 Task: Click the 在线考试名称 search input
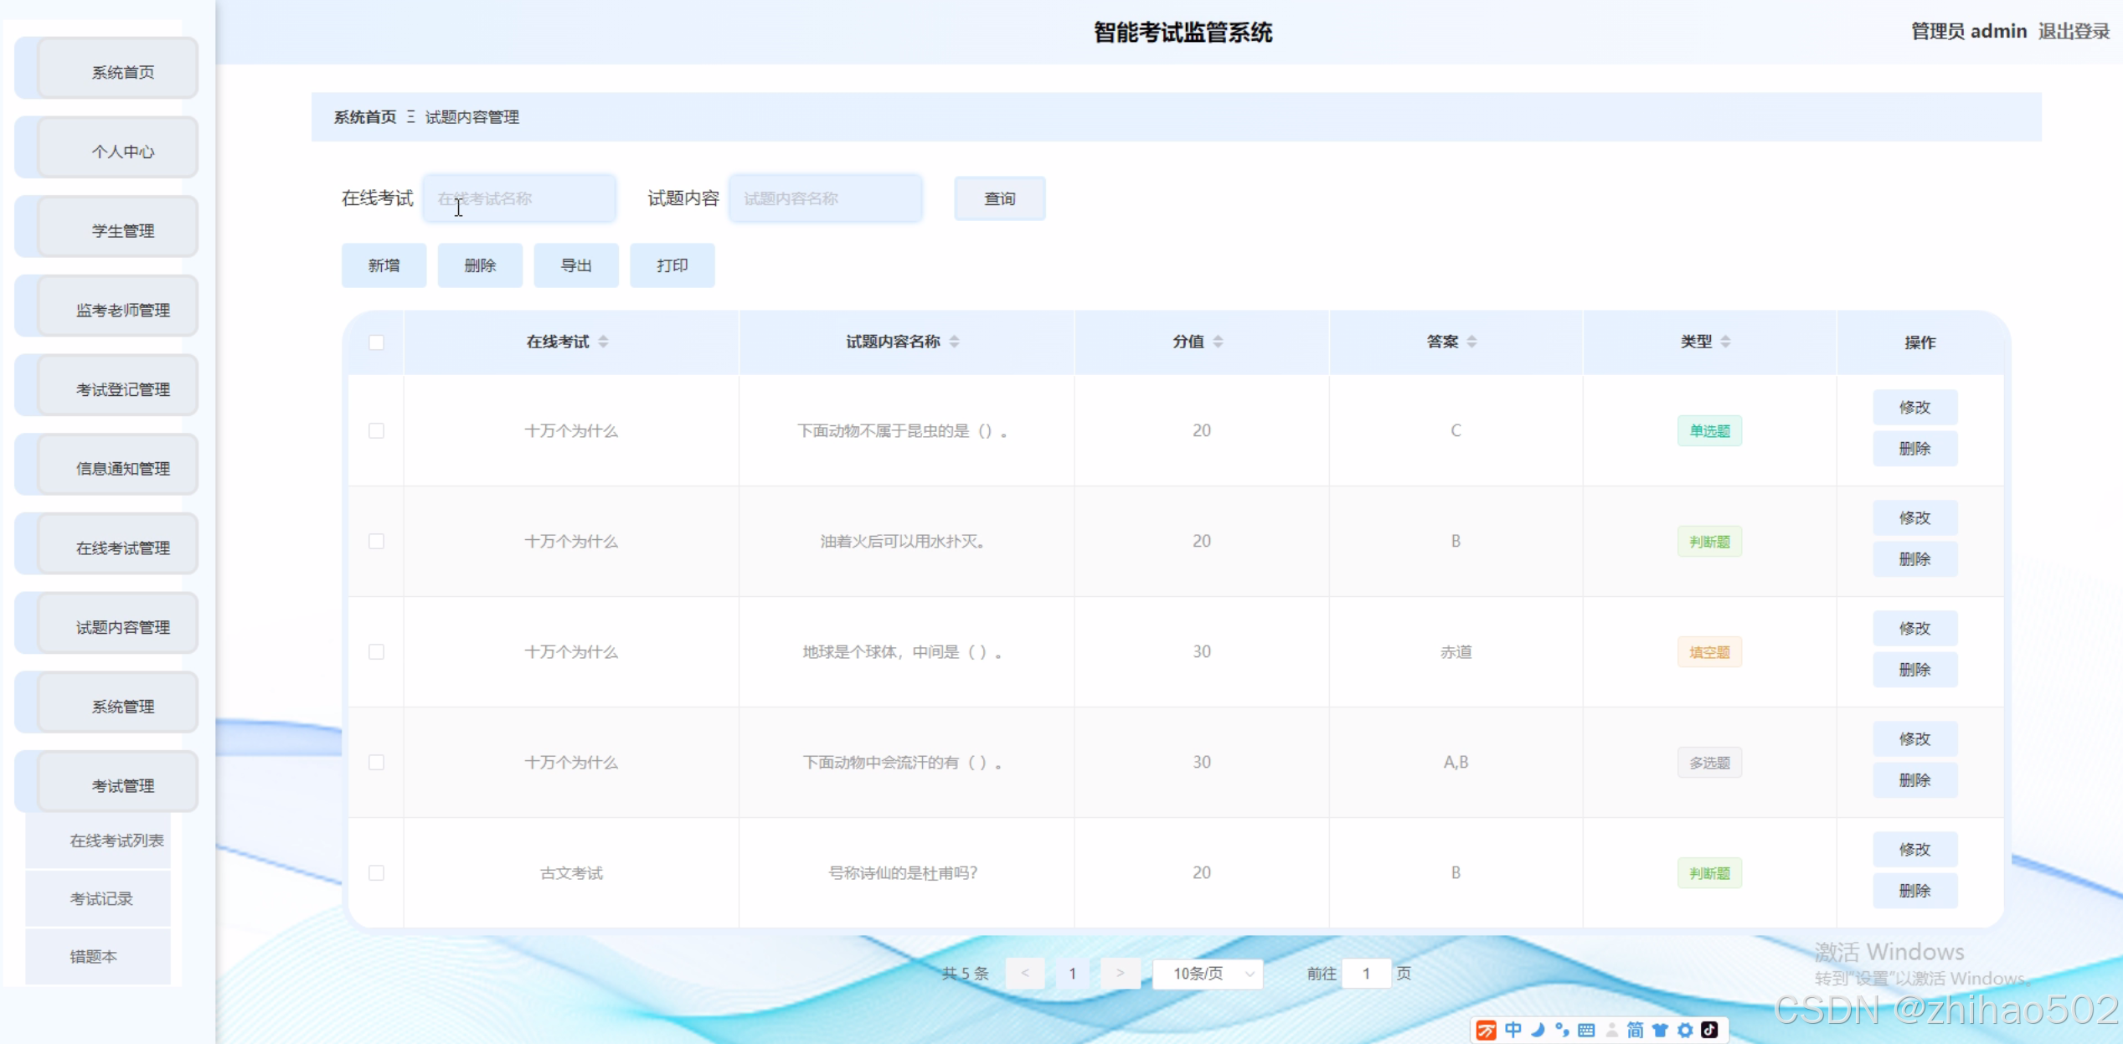pos(519,198)
